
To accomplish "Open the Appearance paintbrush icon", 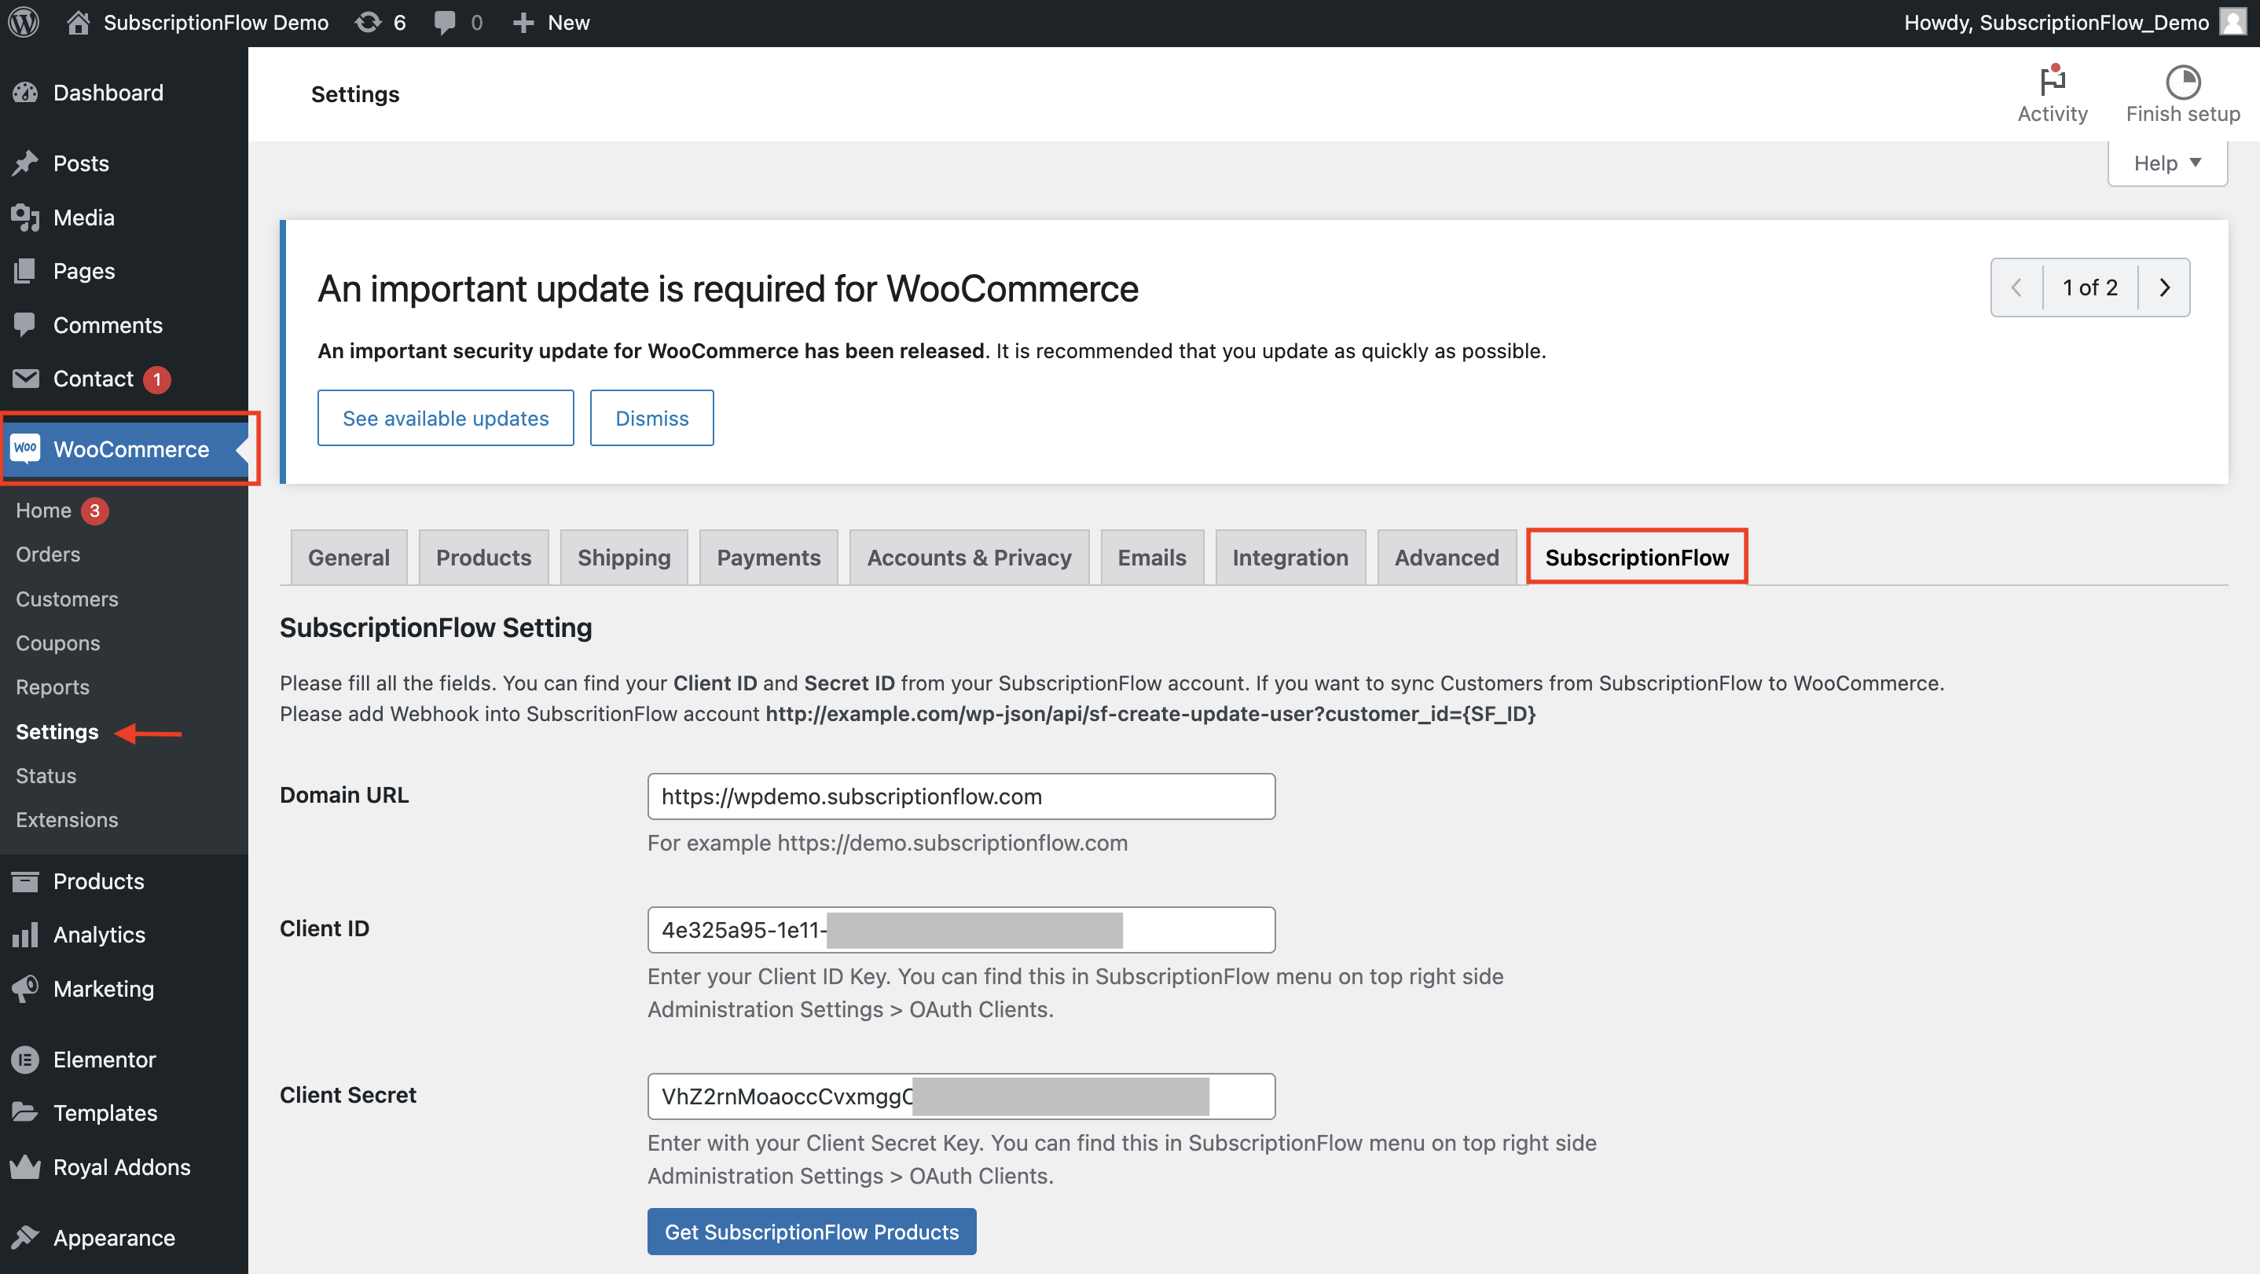I will (25, 1237).
